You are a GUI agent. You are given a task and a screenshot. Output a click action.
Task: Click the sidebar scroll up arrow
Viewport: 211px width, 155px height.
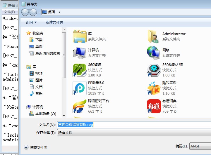pos(64,30)
